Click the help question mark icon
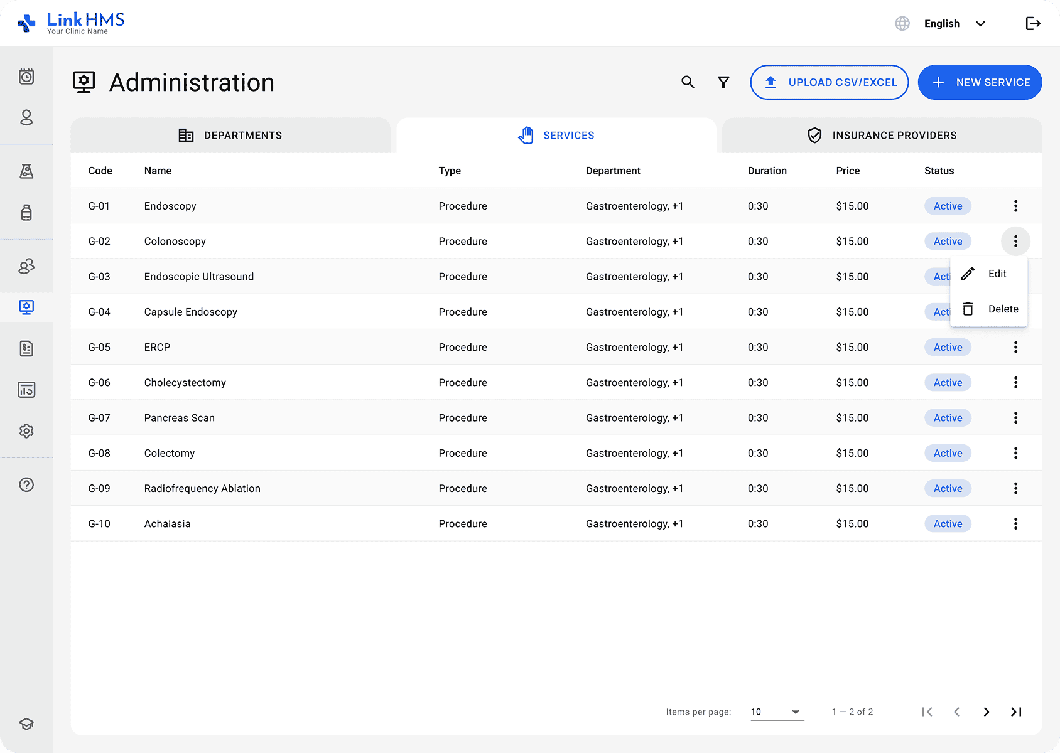The width and height of the screenshot is (1060, 753). point(26,484)
